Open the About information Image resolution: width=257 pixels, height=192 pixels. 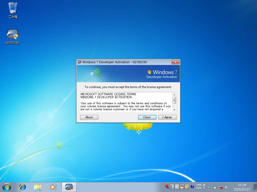pyautogui.click(x=89, y=117)
